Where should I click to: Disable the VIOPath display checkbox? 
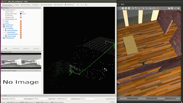point(21,29)
